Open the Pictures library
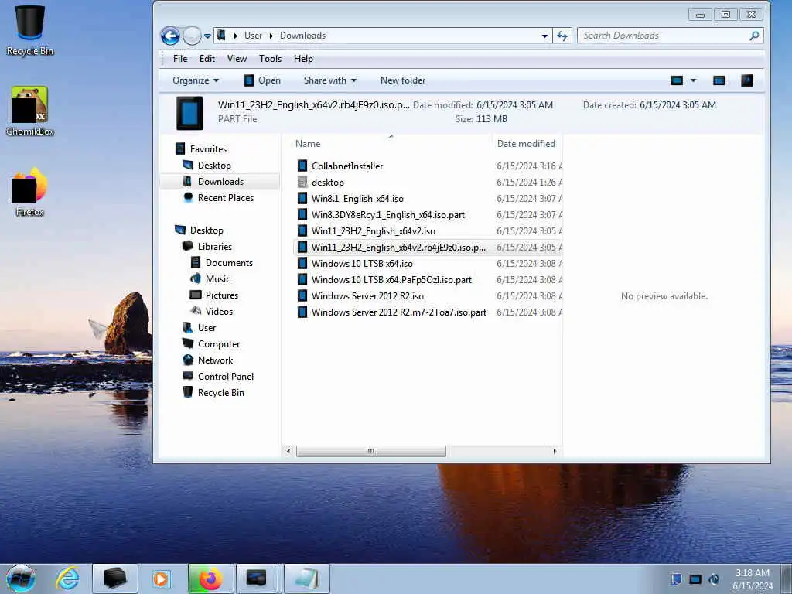Screen dimensions: 792x594 (x=221, y=295)
